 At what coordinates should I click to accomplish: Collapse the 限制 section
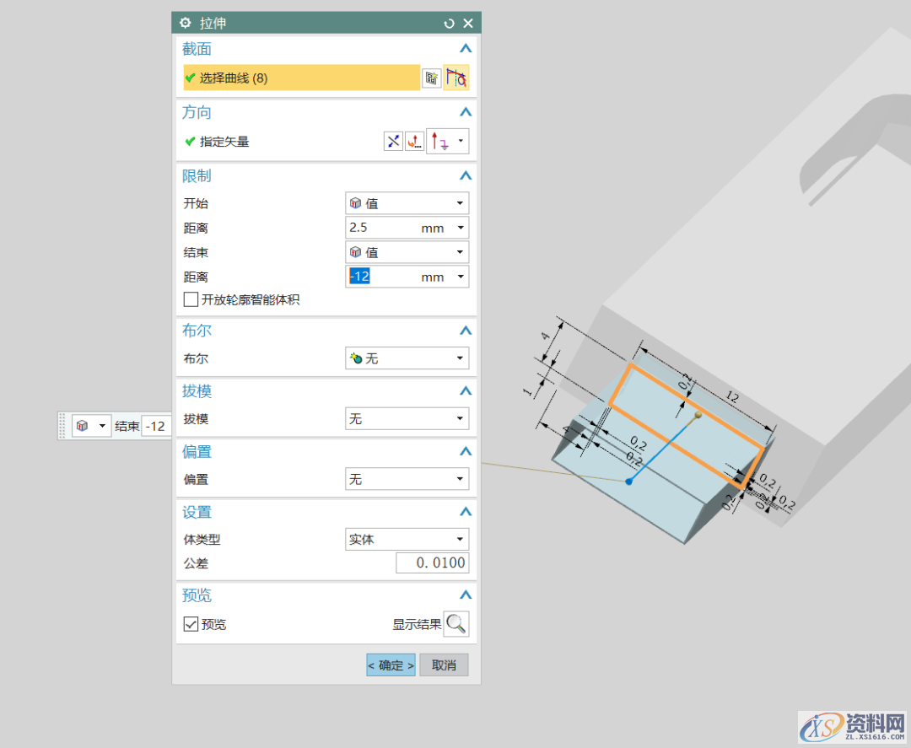tap(466, 175)
